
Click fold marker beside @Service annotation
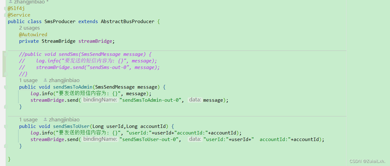coord(5,15)
